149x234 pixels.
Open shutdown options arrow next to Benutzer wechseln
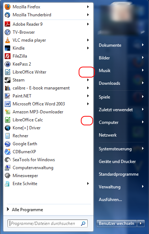pos(141,223)
